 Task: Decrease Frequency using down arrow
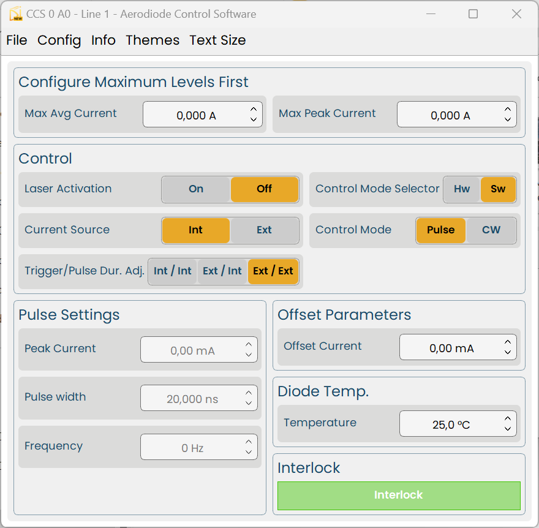(x=249, y=452)
